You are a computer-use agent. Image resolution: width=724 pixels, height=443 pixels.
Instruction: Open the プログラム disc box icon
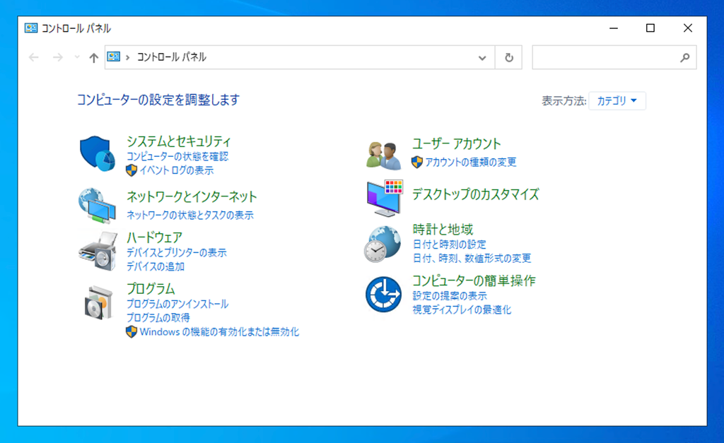click(x=98, y=302)
